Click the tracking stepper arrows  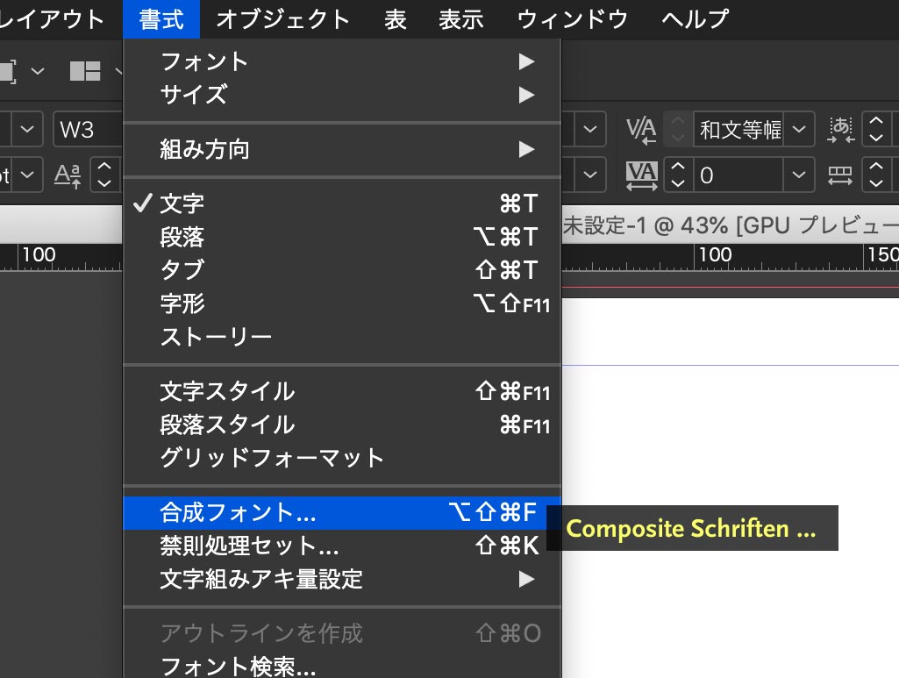pyautogui.click(x=677, y=175)
